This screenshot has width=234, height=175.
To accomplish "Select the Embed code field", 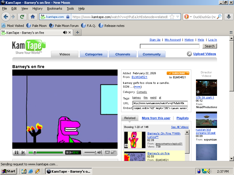I will pyautogui.click(x=160, y=108).
